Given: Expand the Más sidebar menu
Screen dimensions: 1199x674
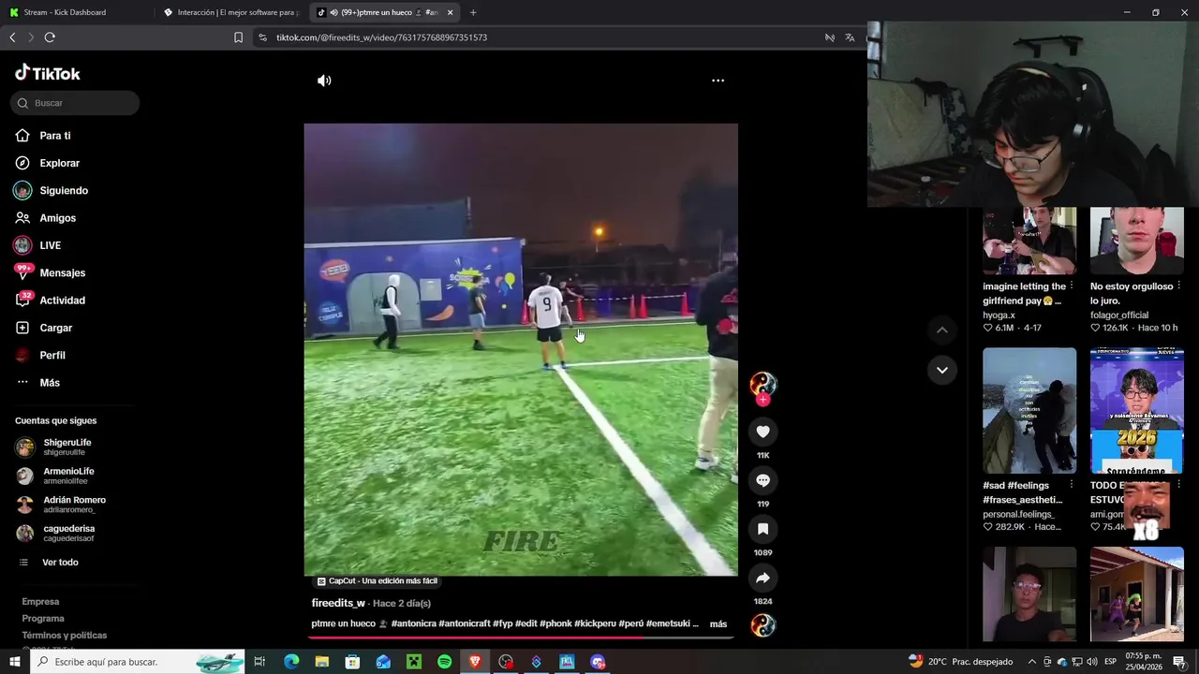Looking at the screenshot, I should coord(49,382).
